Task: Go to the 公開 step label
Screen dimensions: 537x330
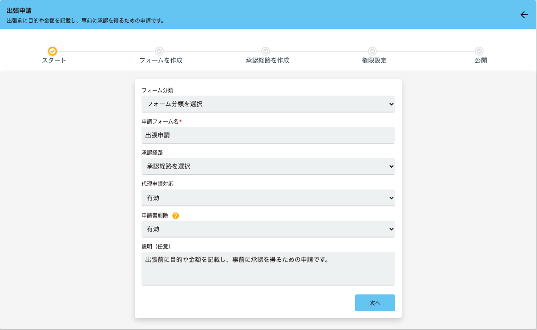Action: pyautogui.click(x=480, y=60)
